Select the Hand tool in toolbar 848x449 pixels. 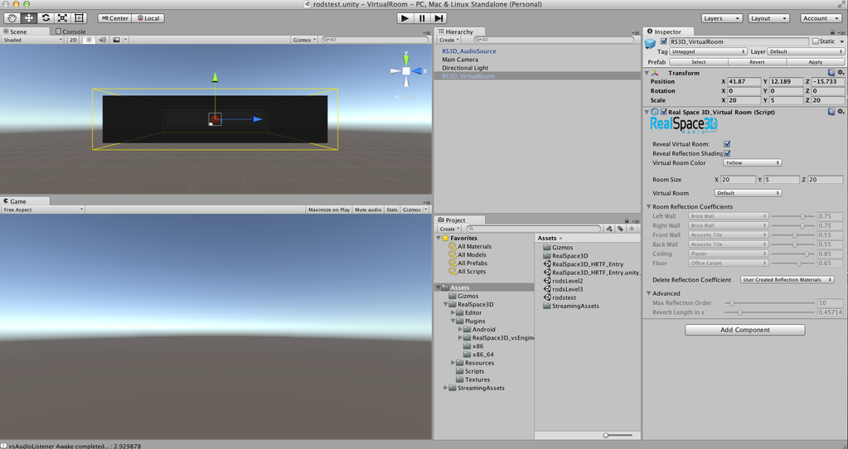12,18
